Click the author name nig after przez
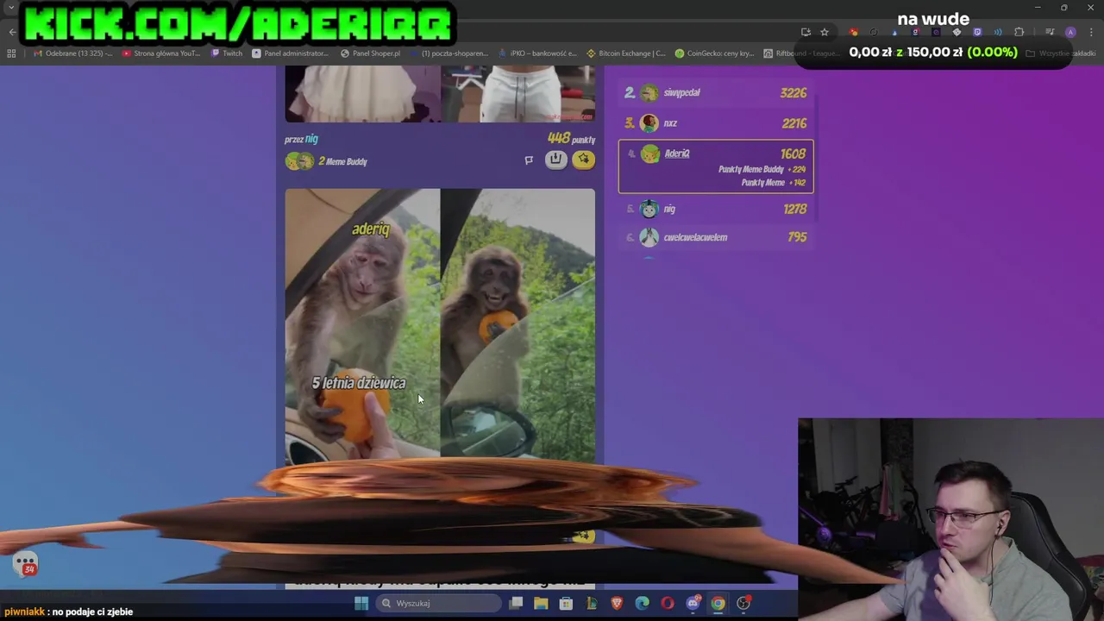1104x621 pixels. pos(311,139)
